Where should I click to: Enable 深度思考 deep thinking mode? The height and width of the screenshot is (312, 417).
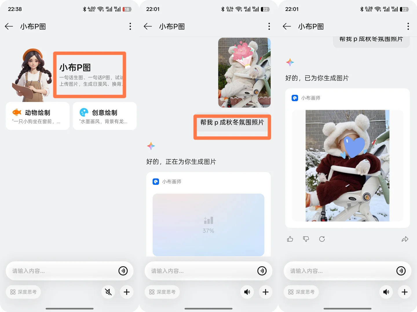[23, 292]
